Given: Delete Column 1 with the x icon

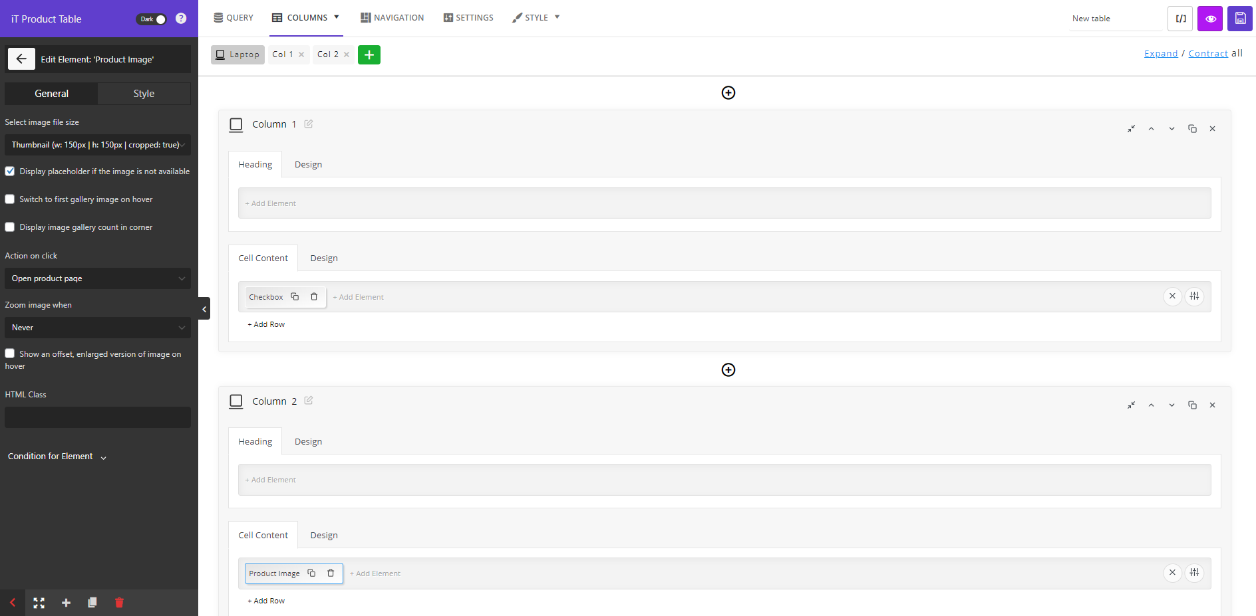Looking at the screenshot, I should pyautogui.click(x=1212, y=129).
